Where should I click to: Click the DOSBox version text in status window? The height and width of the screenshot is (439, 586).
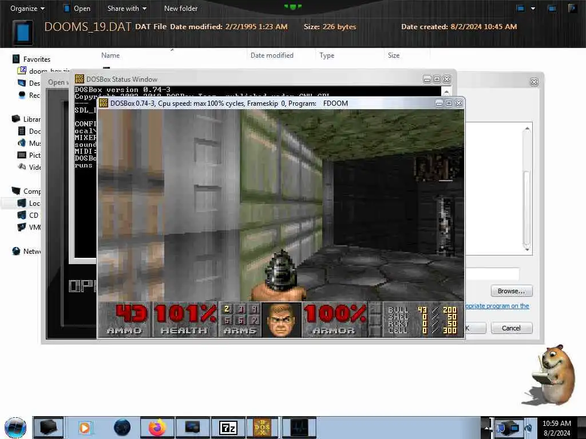122,90
